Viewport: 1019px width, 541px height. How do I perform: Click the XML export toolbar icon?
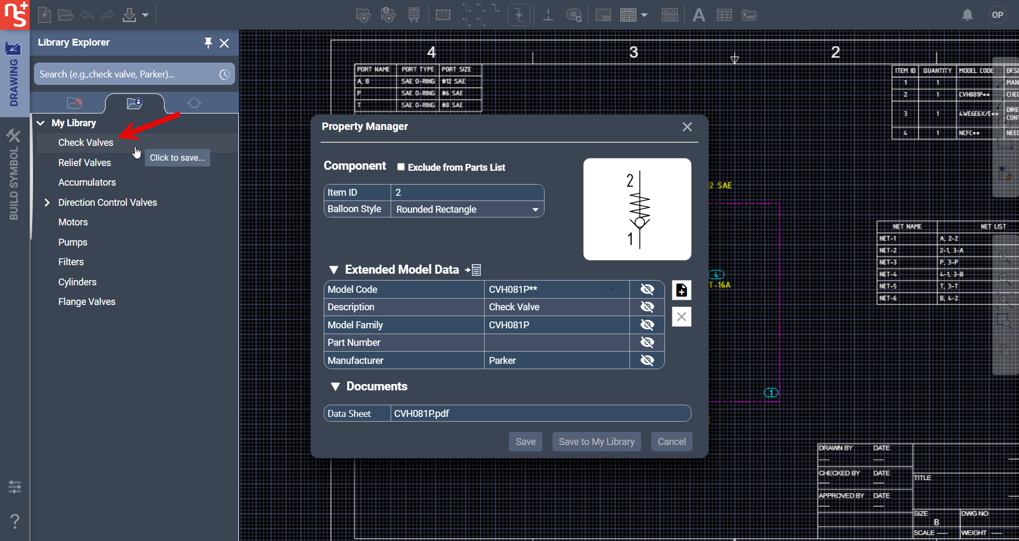coord(749,15)
